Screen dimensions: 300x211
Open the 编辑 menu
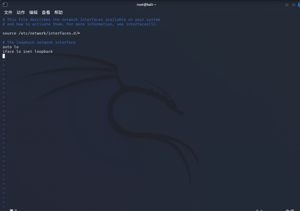pyautogui.click(x=33, y=13)
